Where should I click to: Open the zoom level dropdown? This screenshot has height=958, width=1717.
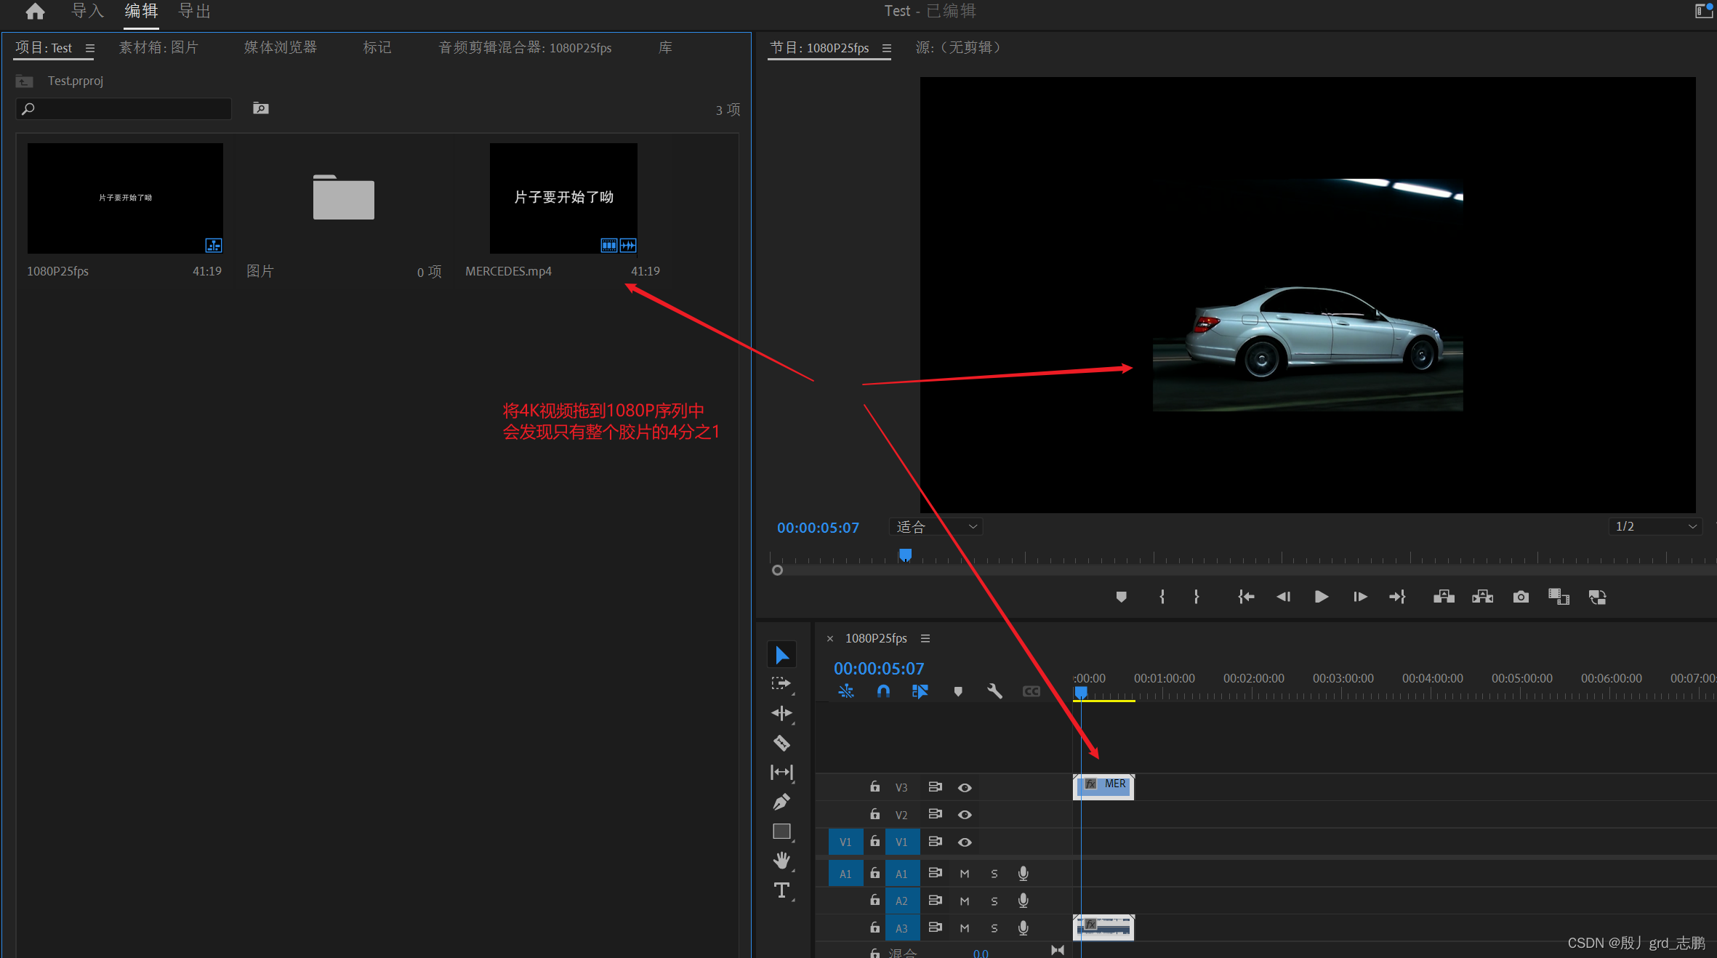click(936, 526)
